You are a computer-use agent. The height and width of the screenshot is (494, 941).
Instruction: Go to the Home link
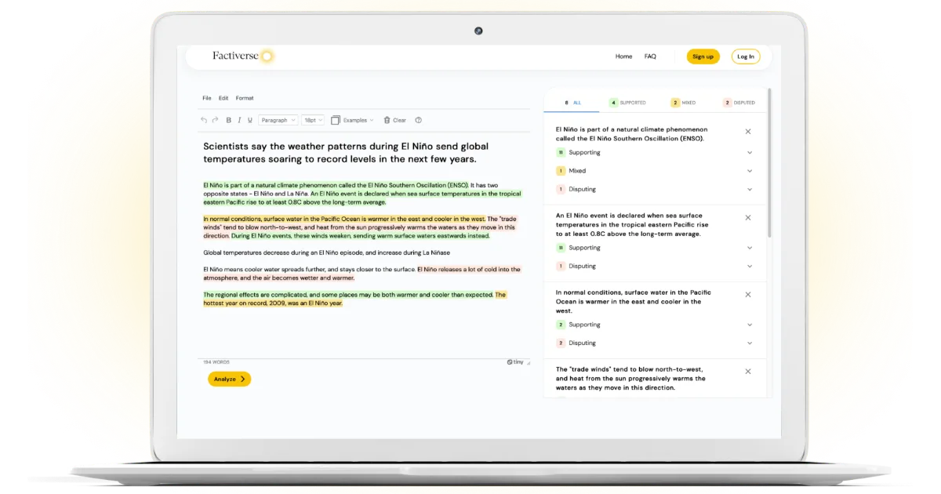[624, 56]
